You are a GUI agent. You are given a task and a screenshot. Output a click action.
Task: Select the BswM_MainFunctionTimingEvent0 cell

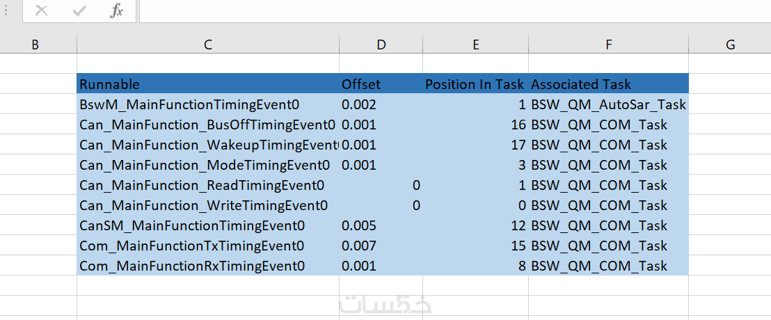click(x=207, y=105)
